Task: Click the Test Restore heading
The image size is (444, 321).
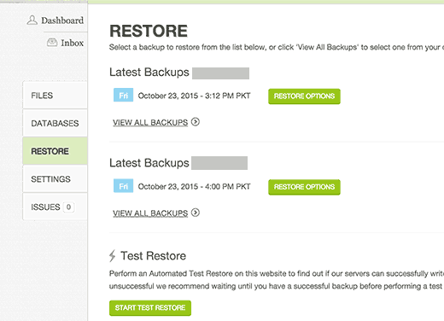Action: pyautogui.click(x=153, y=255)
